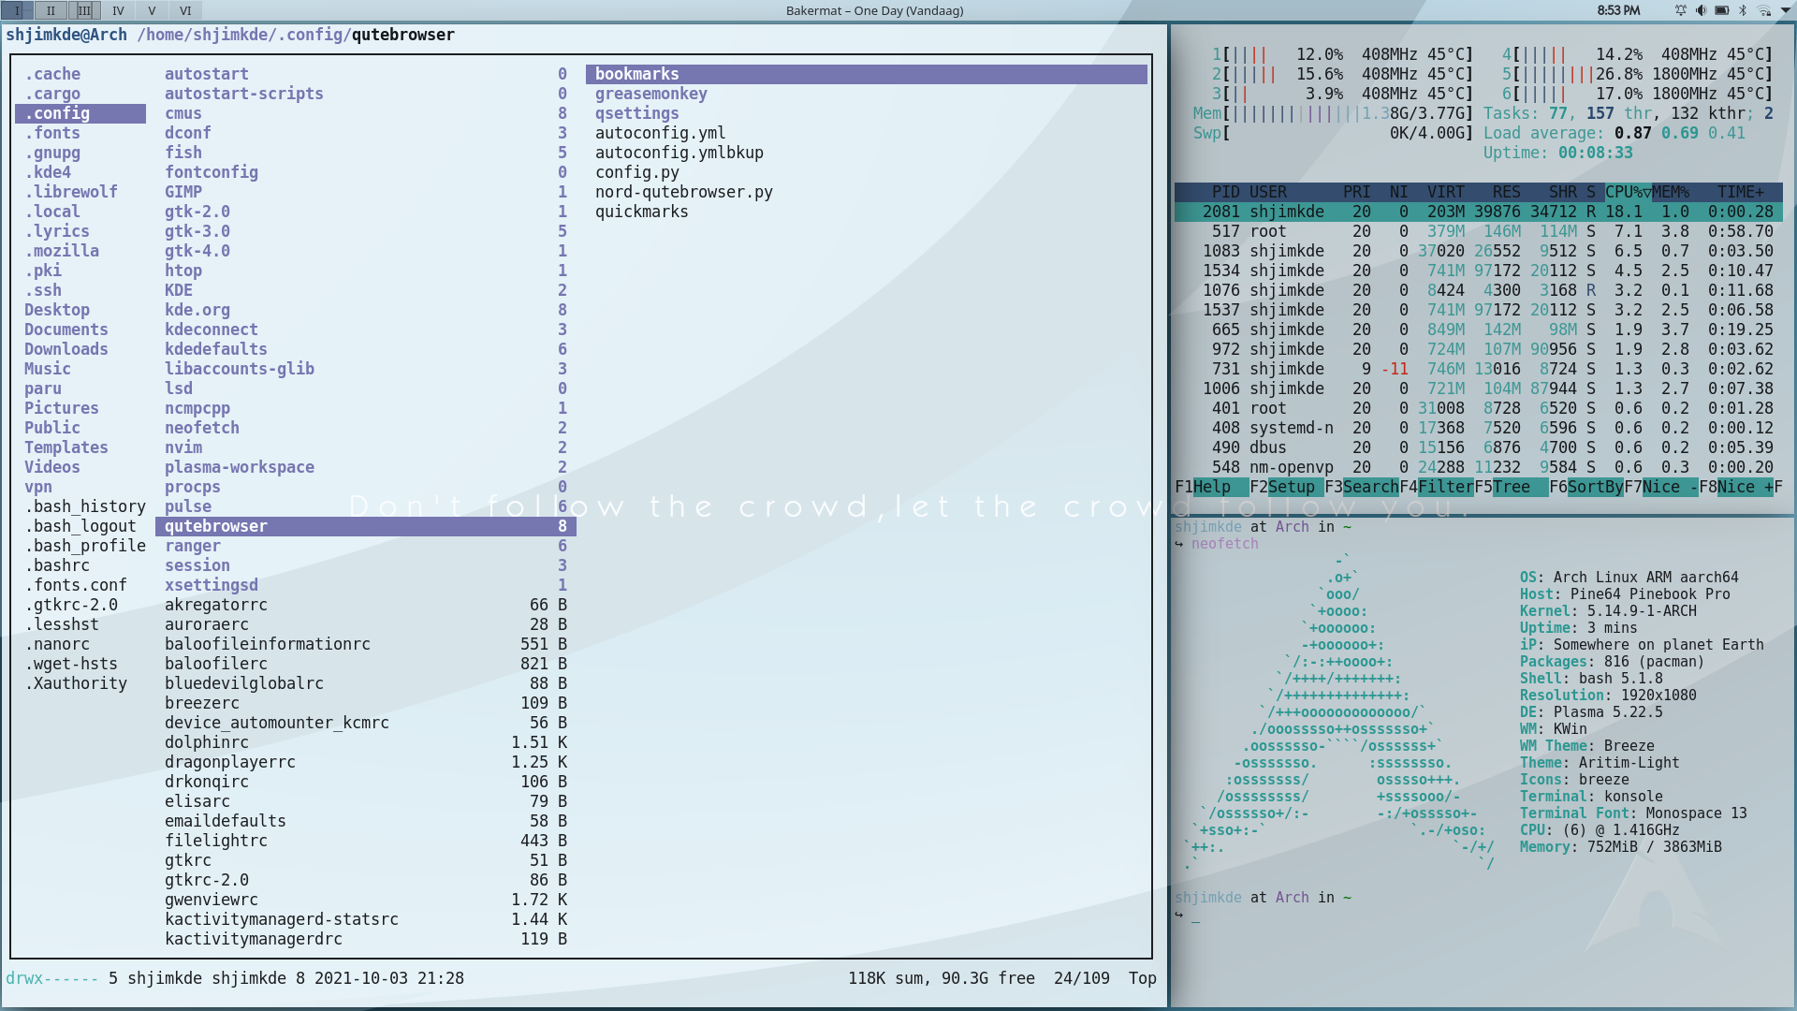The image size is (1797, 1011).
Task: Check the battery status tray icon
Action: [x=1722, y=10]
